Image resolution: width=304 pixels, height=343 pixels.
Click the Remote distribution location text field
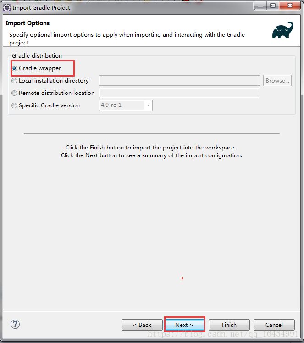[x=180, y=93]
